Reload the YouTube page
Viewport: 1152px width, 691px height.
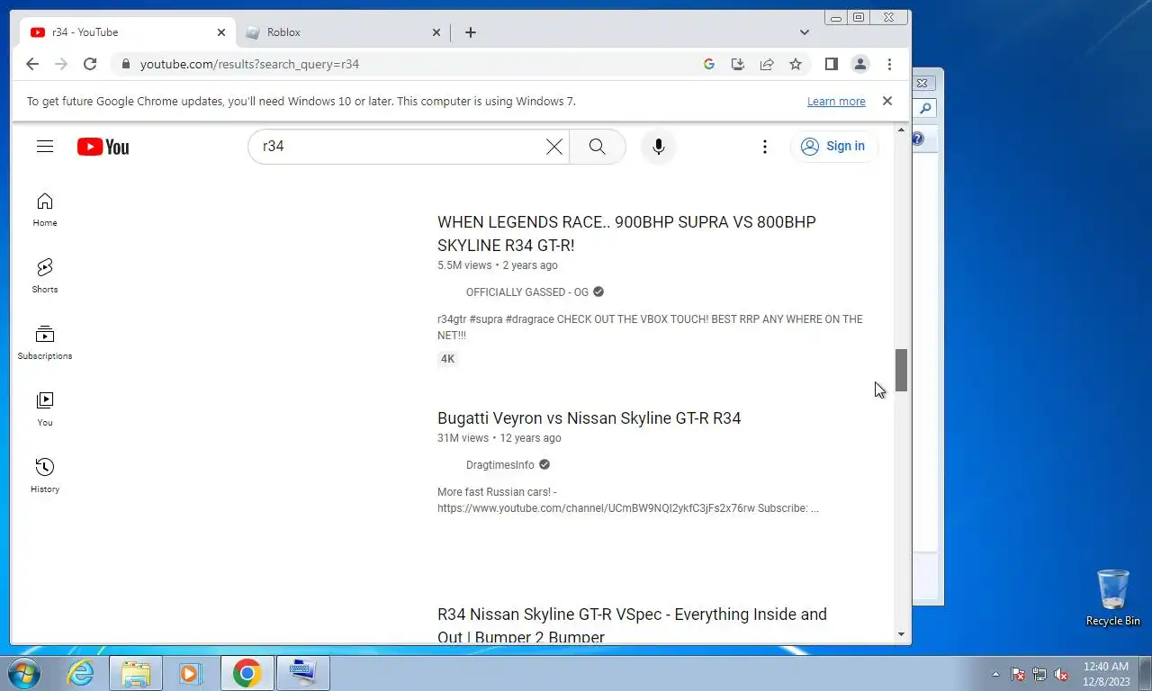90,64
